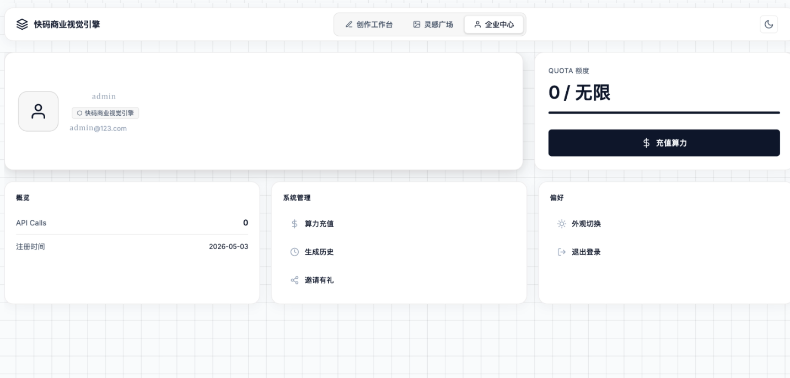Click the person icon in 企业中心 tab
This screenshot has height=378, width=790.
pyautogui.click(x=477, y=24)
